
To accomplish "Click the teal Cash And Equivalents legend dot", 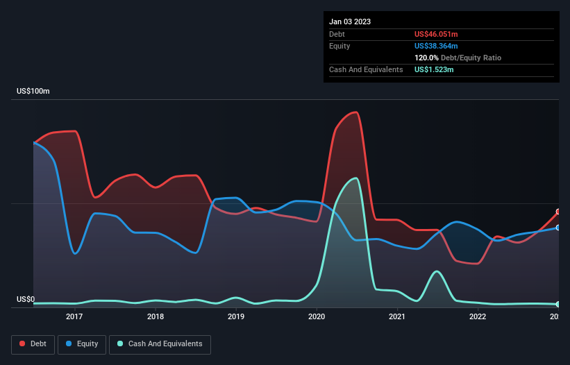I will (120, 343).
